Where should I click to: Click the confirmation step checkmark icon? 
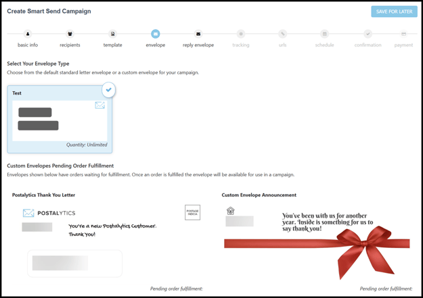coord(368,34)
